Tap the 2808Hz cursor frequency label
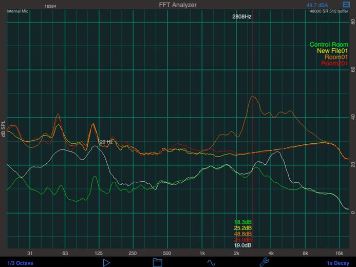 click(x=241, y=16)
